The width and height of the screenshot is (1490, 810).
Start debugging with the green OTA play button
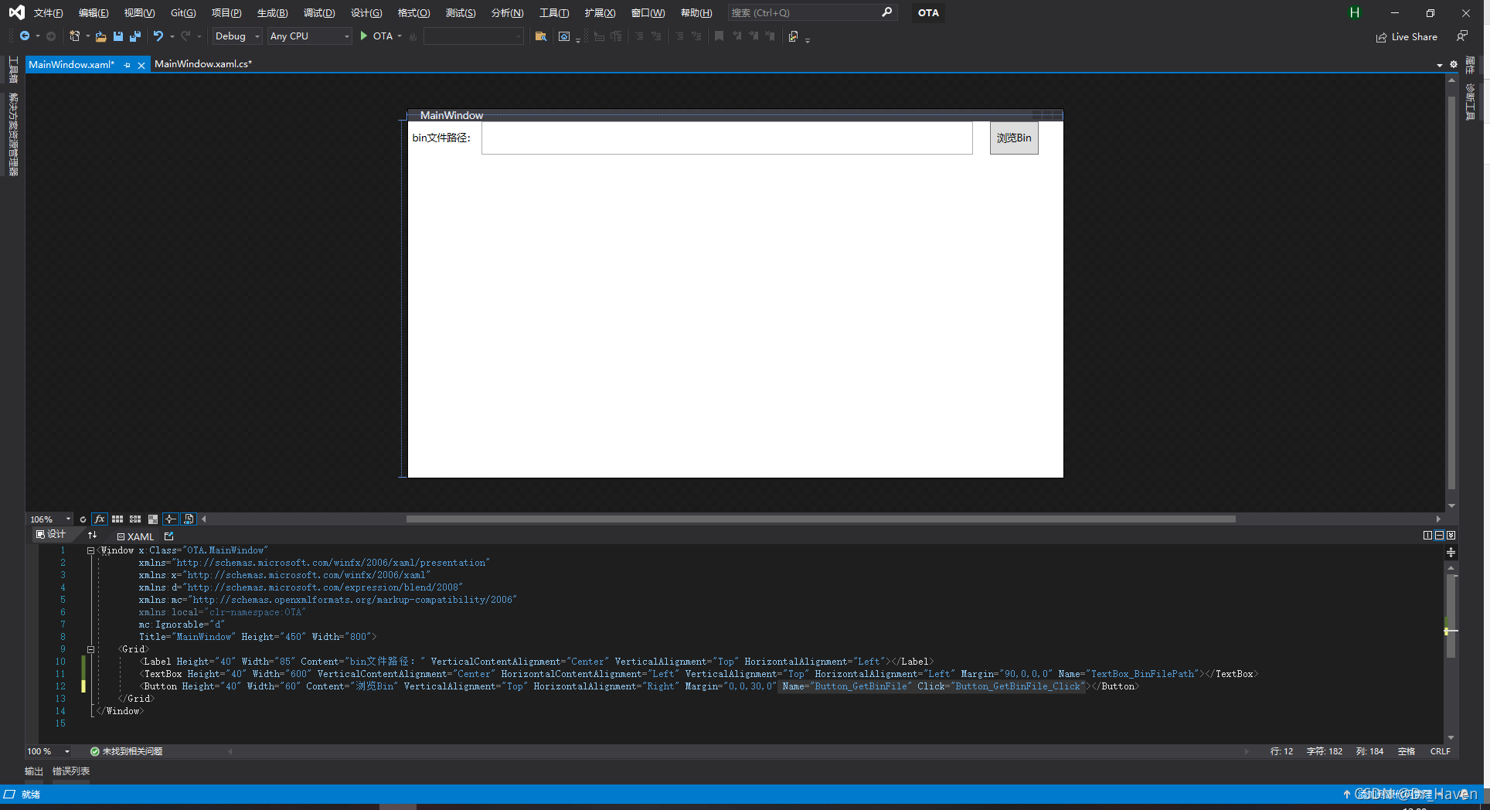point(376,36)
